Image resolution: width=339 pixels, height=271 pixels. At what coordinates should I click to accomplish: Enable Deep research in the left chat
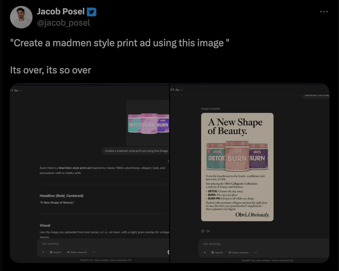77,252
